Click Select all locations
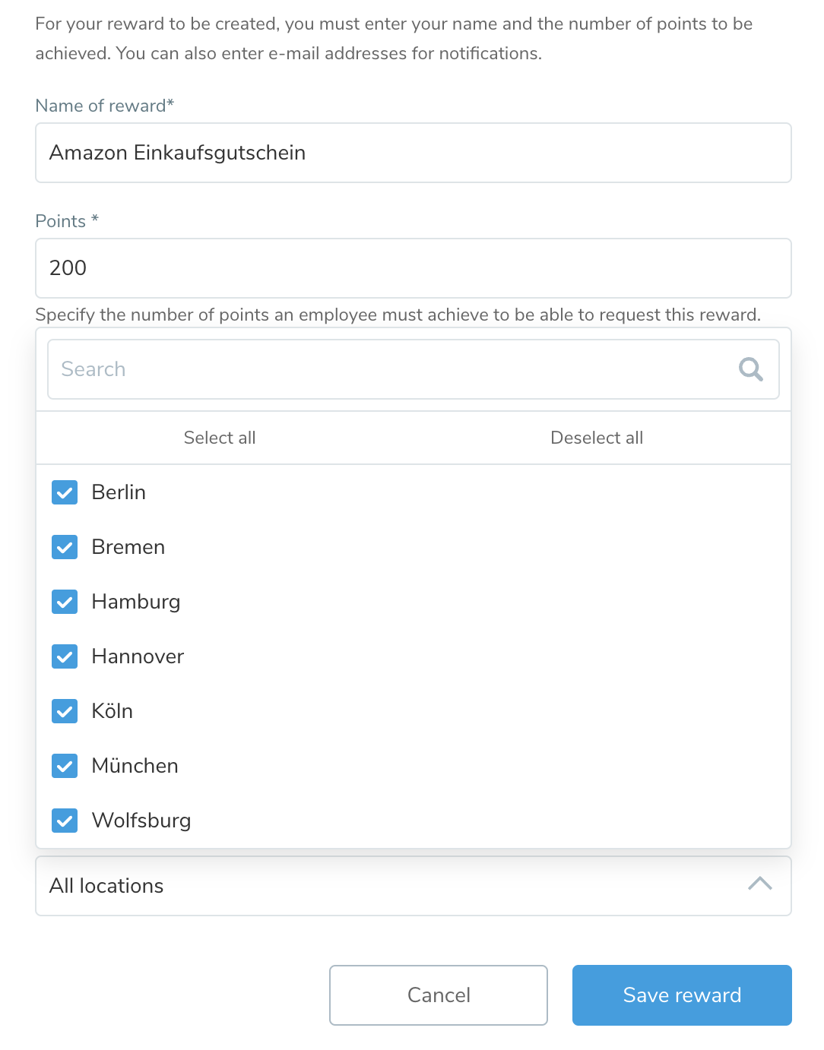This screenshot has height=1050, width=824. [x=220, y=438]
